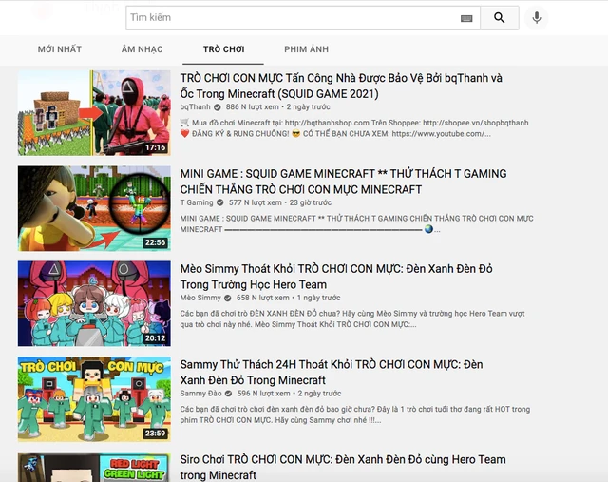Viewport: 608px width, 482px height.
Task: Open the bqThanh Squid Game video thumbnail
Action: pos(94,112)
